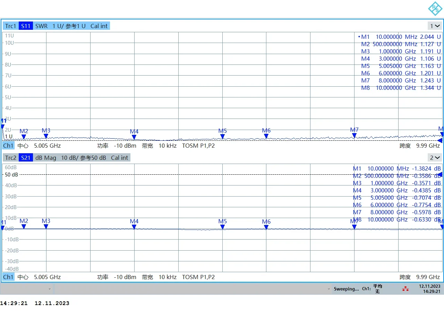Viewport: 444px width, 312px height.
Task: Click marker row 'M6 6.000000 GHz -0.7754 dB'
Action: 397,205
